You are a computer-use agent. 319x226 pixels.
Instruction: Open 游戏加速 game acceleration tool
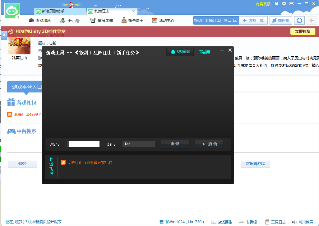(x=40, y=20)
